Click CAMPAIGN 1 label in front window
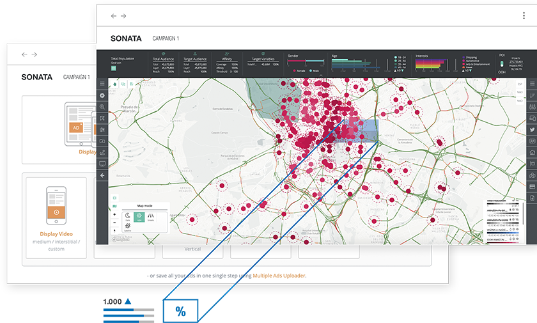This screenshot has width=537, height=323. [x=166, y=39]
